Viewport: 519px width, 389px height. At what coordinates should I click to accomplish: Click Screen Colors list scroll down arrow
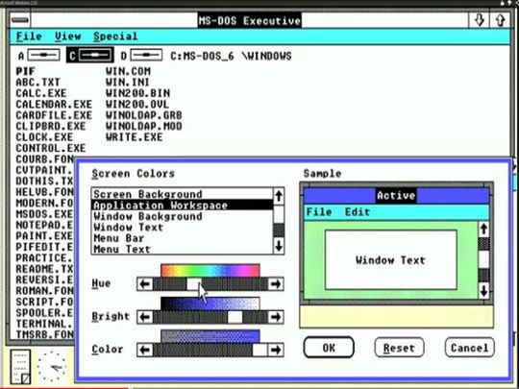pyautogui.click(x=279, y=246)
